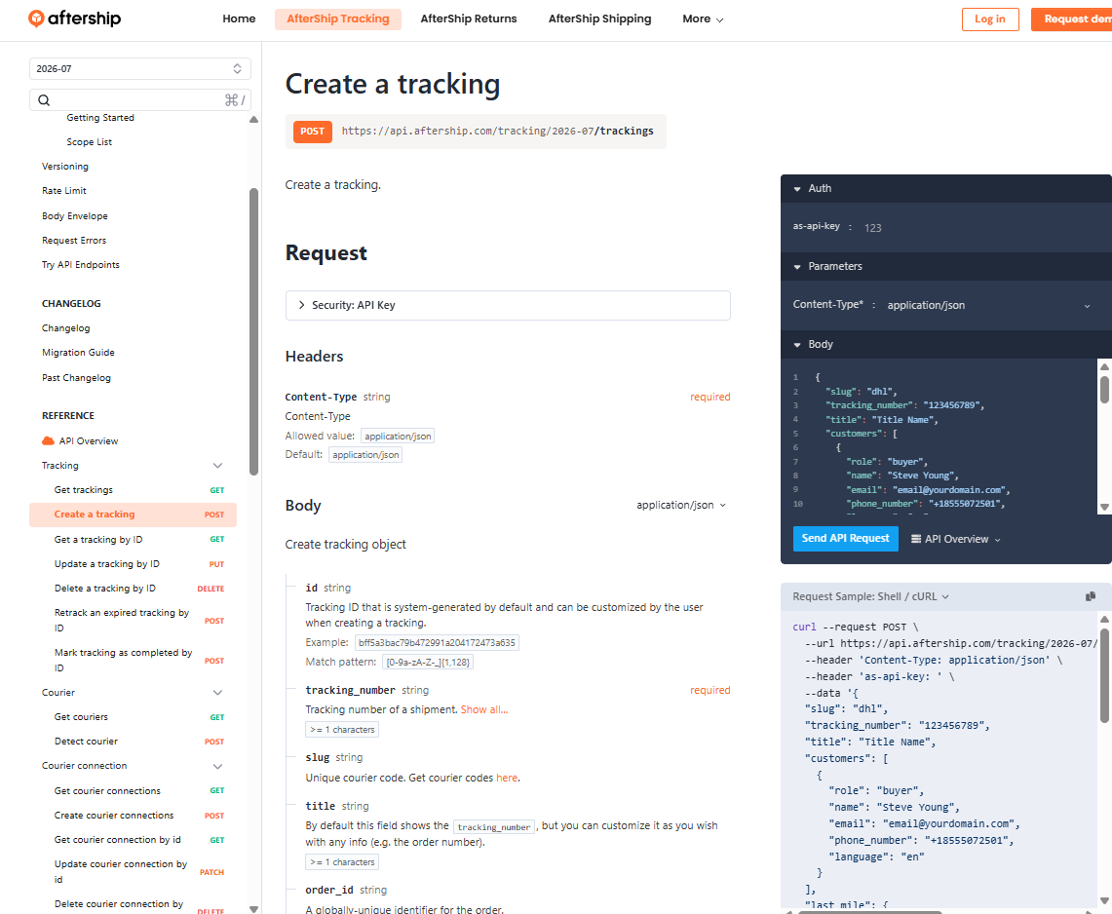Go to the Home tab
Viewport: 1112px width, 914px height.
click(x=239, y=19)
